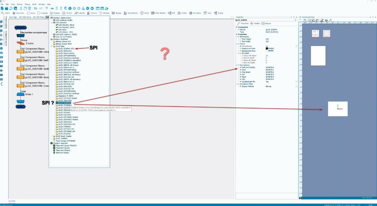
Task: Click the Mechatronics component category
Action: click(x=130, y=13)
